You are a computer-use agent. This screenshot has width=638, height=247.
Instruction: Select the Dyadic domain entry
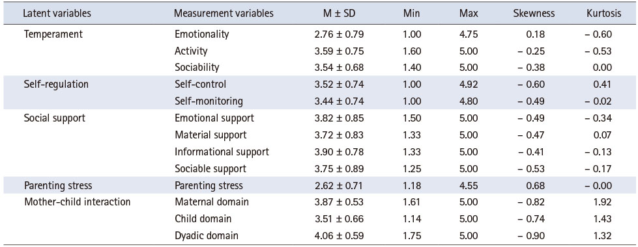tap(207, 236)
